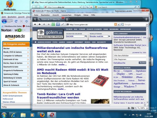Image resolution: width=157 pixels, height=118 pixels.
Task: Click Live Search magnifier in Internet Explorer
Action: [x=135, y=7]
